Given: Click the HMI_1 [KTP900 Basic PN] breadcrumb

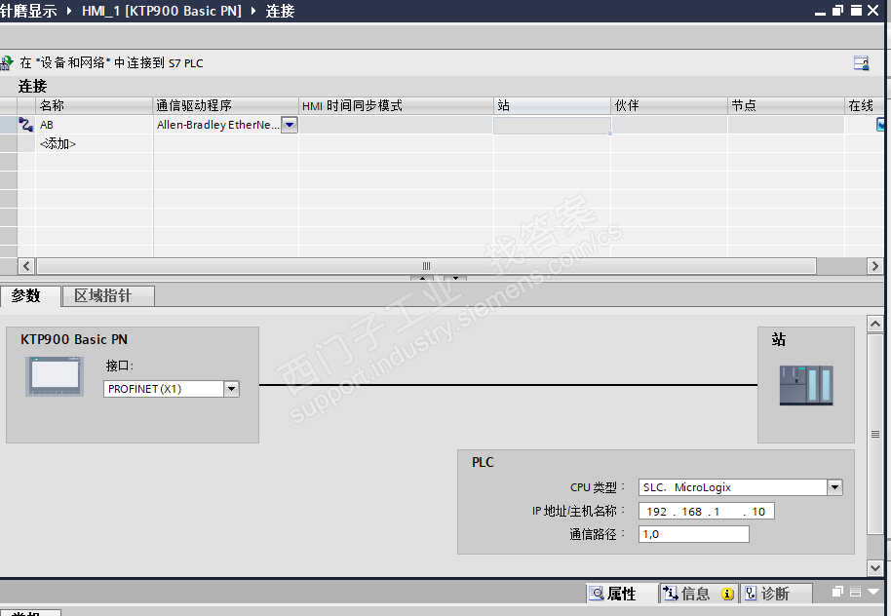Looking at the screenshot, I should point(162,11).
